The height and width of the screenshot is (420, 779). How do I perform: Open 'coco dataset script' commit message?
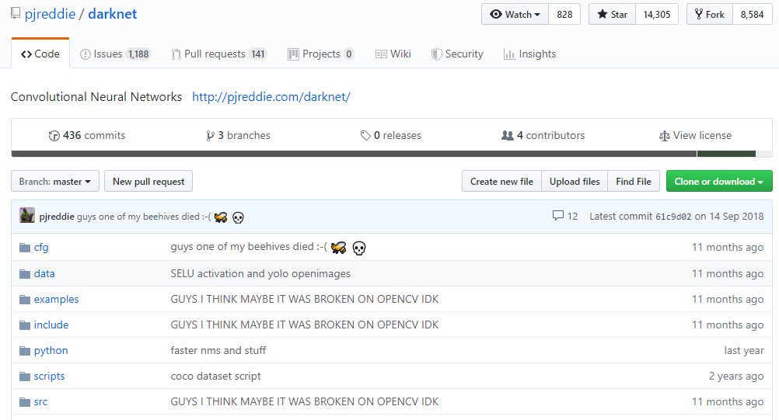click(x=215, y=377)
